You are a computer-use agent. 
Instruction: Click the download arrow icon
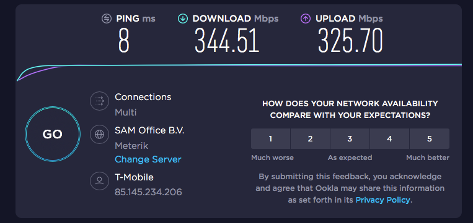click(182, 19)
